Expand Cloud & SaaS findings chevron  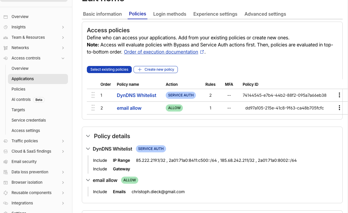click(63, 151)
